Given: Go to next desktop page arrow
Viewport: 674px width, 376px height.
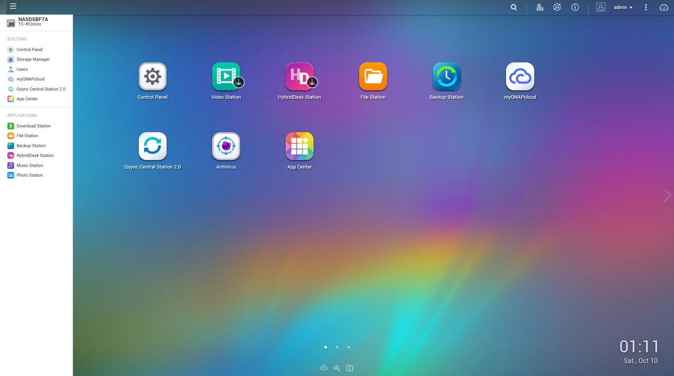Looking at the screenshot, I should [x=667, y=195].
